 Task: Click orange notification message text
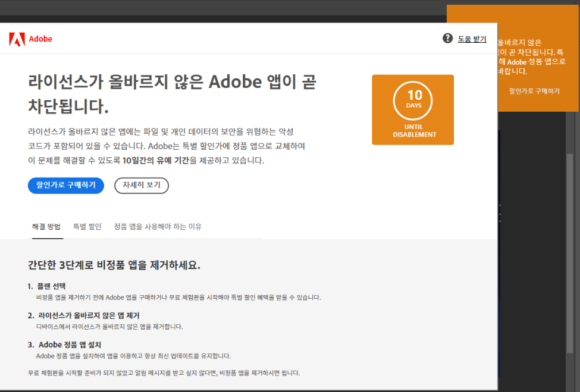click(532, 57)
